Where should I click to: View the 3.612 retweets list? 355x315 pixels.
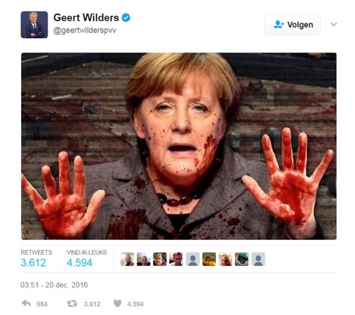(37, 259)
